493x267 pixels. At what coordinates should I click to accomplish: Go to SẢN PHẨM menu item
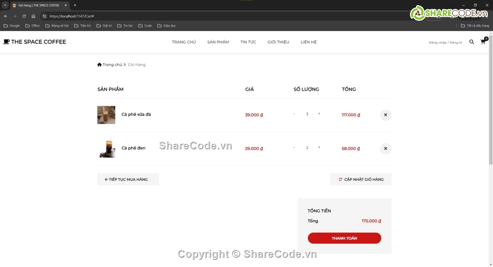click(218, 42)
